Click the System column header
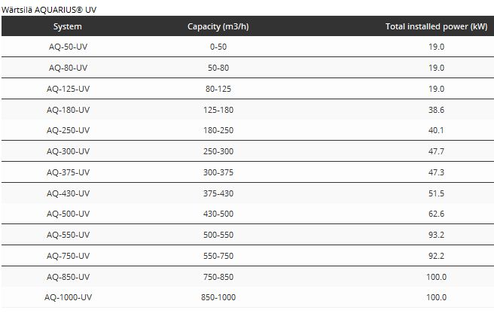 point(68,26)
